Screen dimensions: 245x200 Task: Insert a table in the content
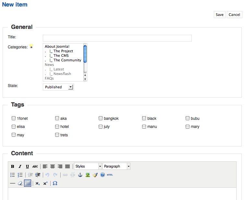(x=28, y=183)
